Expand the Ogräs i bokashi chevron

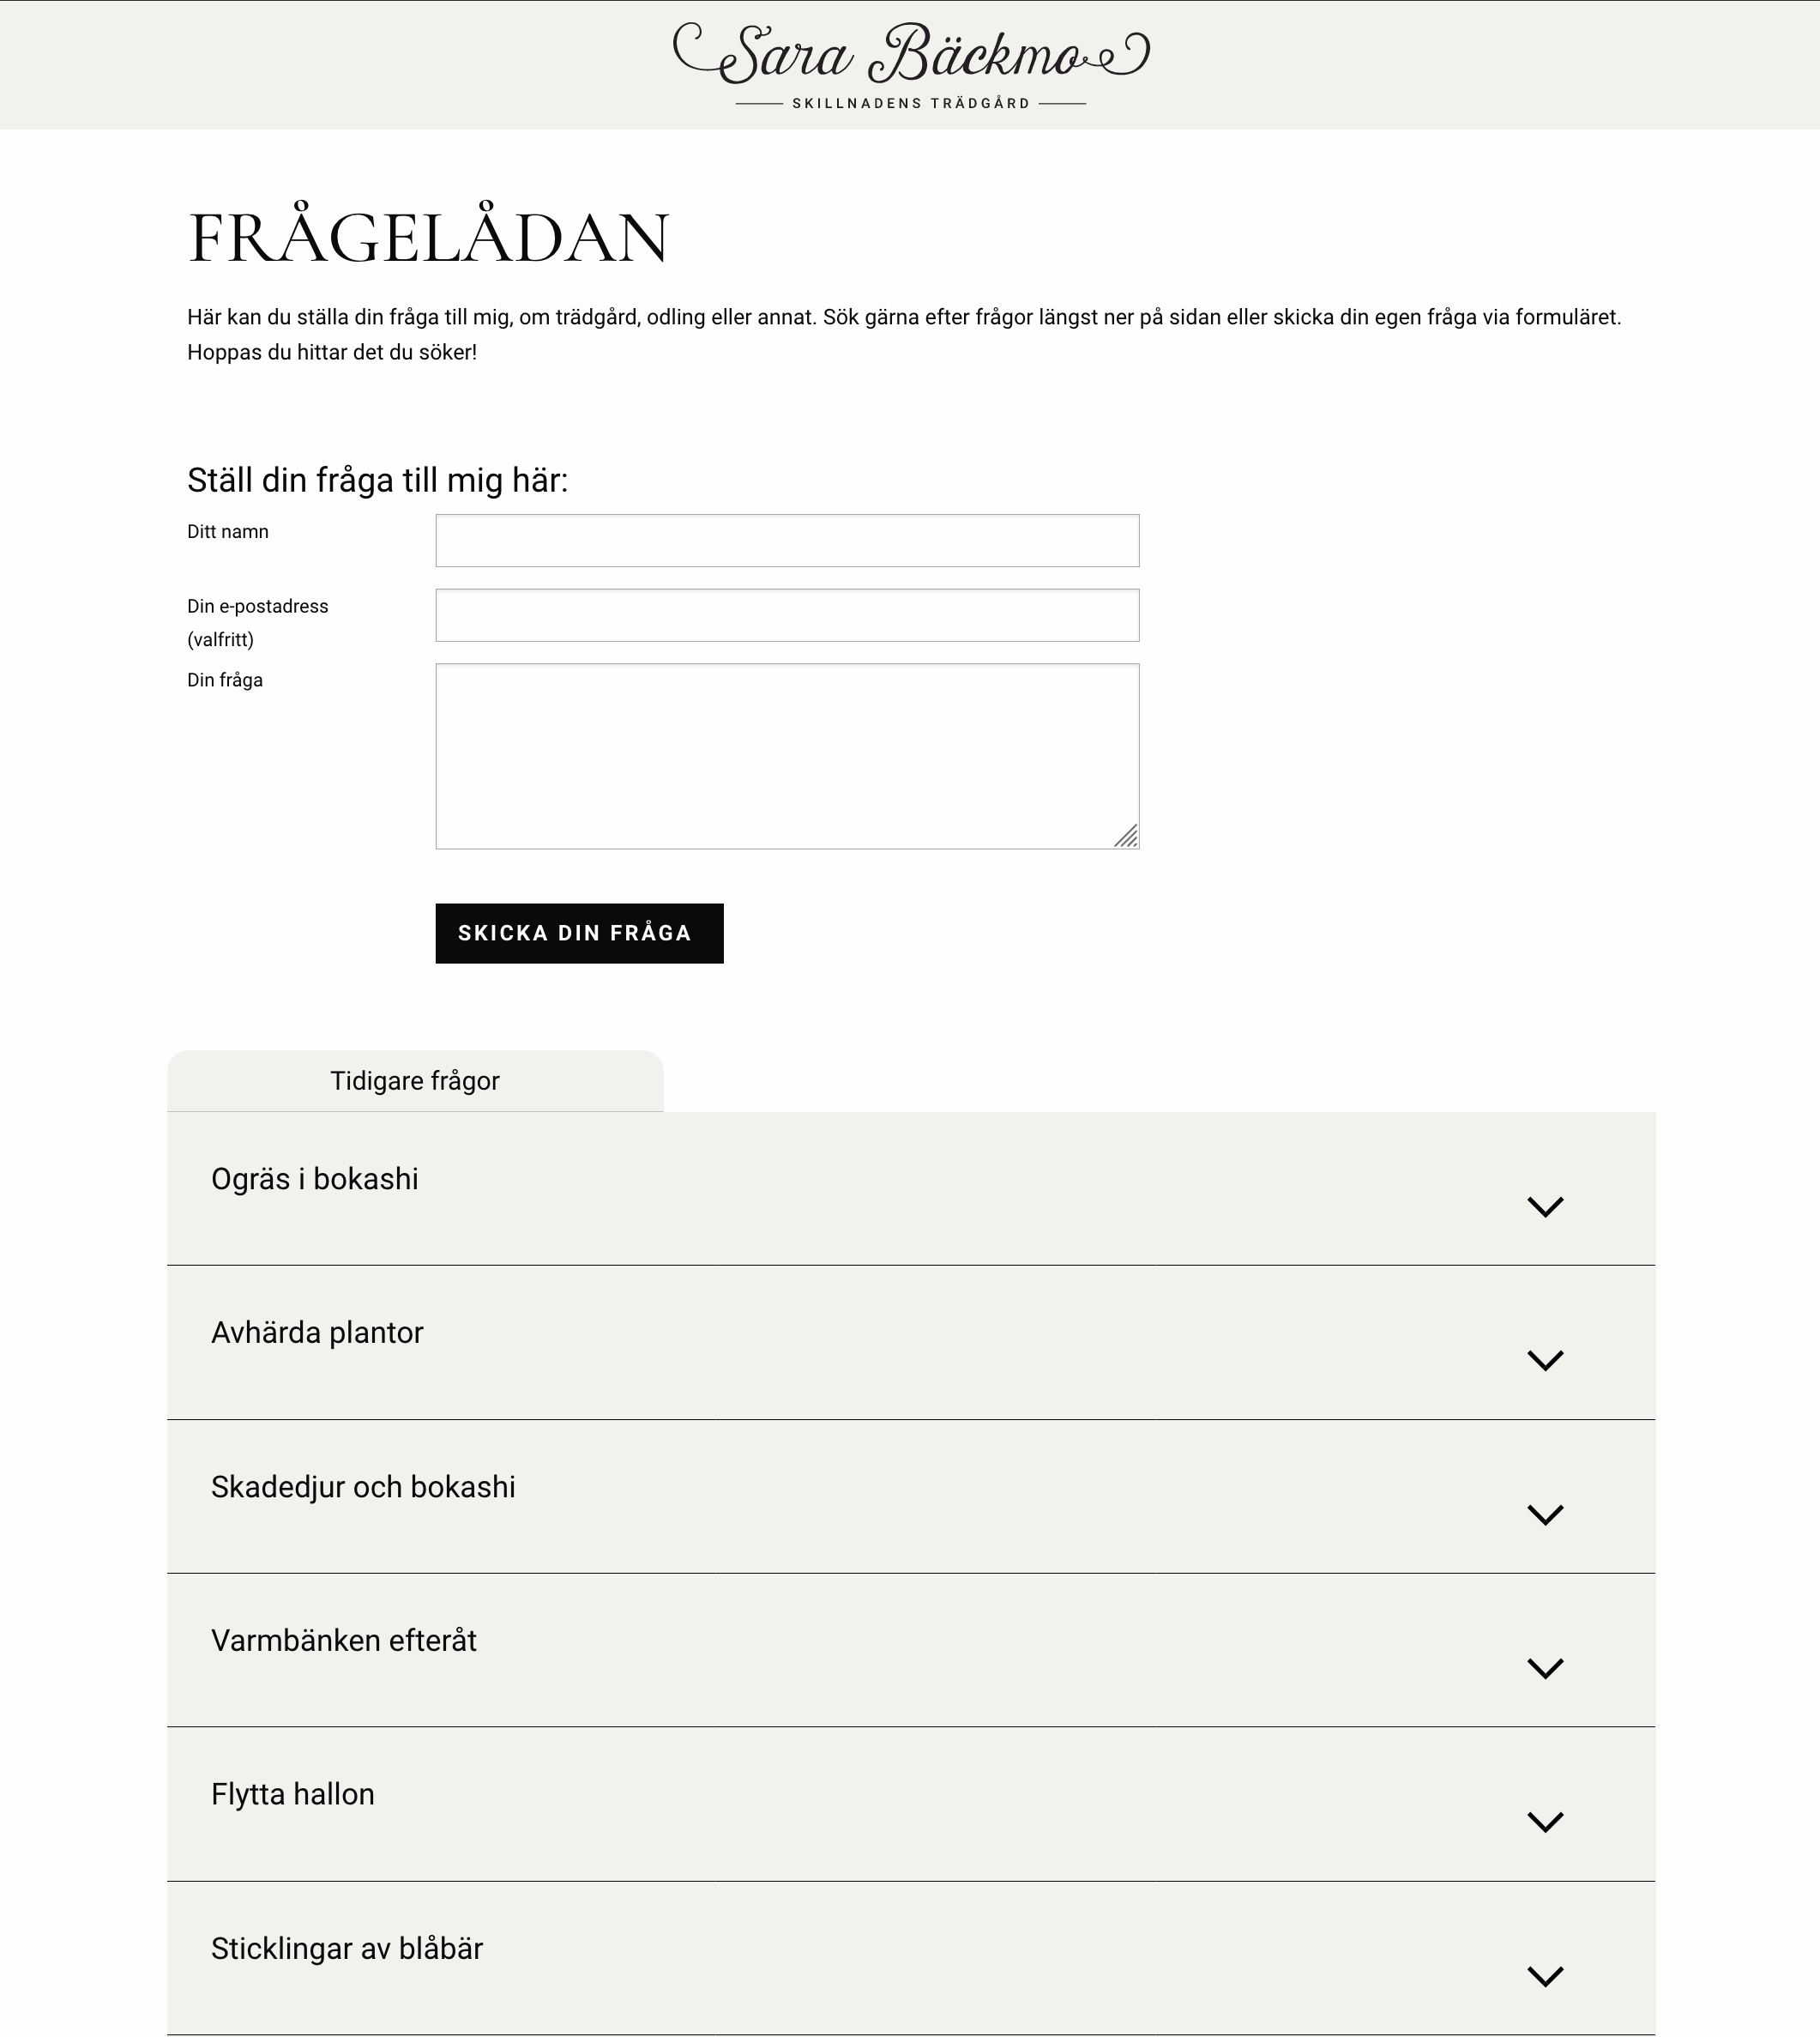(1545, 1206)
